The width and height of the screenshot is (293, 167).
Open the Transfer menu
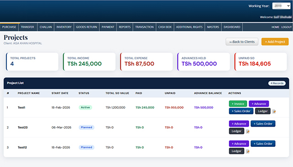(27, 27)
